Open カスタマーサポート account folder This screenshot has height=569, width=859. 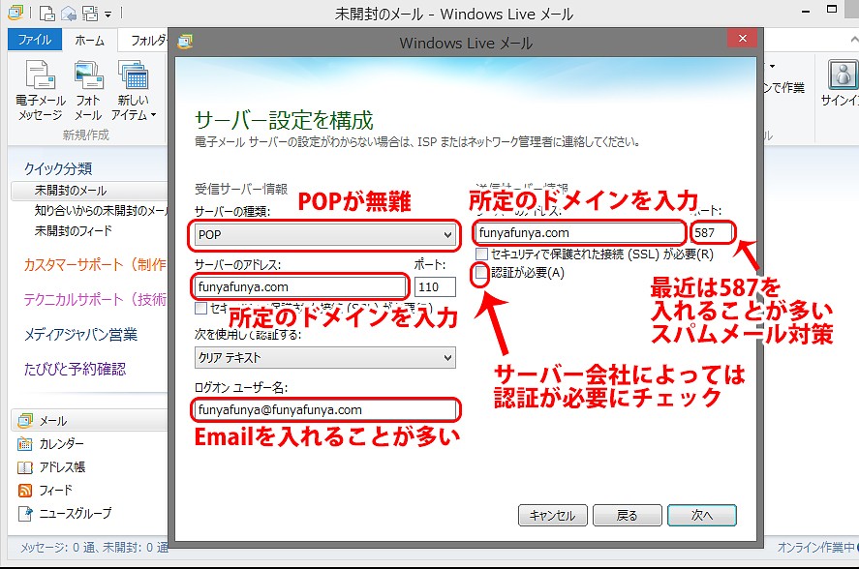click(95, 265)
